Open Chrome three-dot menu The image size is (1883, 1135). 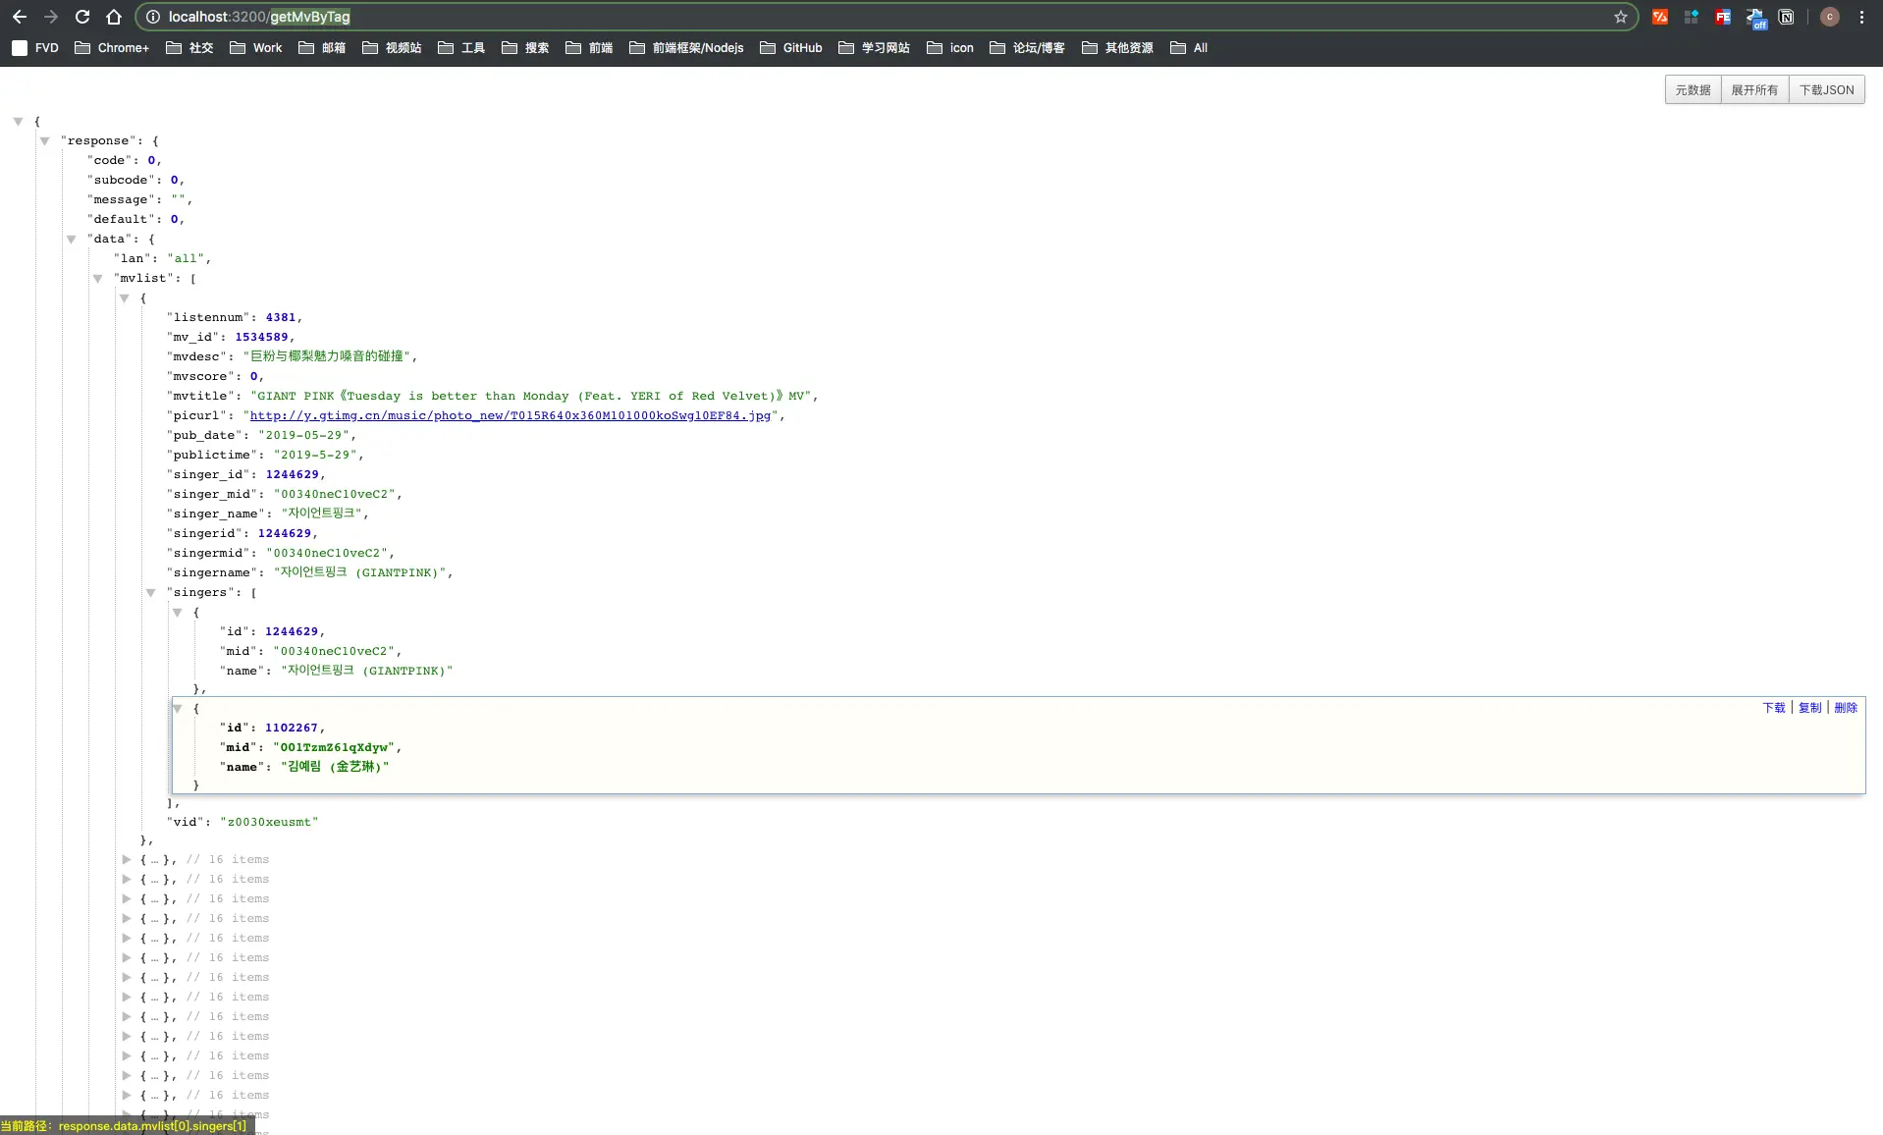(1861, 17)
